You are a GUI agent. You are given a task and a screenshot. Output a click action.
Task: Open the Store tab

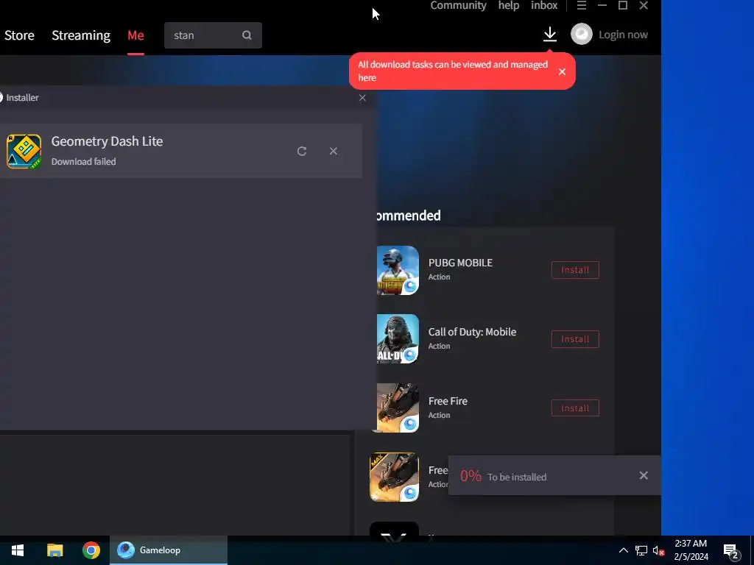pos(19,35)
